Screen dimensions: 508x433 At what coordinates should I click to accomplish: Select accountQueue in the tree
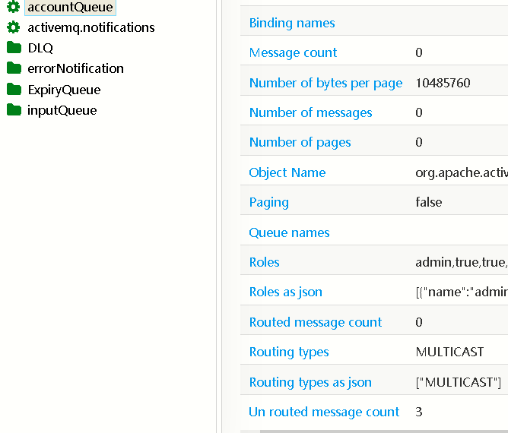point(70,8)
